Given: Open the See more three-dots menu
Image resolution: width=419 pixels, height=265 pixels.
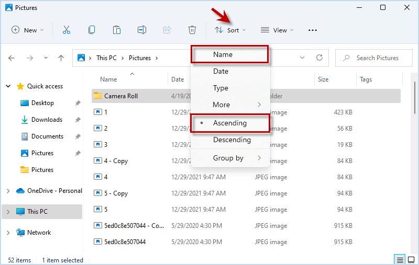Looking at the screenshot, I should 312,30.
